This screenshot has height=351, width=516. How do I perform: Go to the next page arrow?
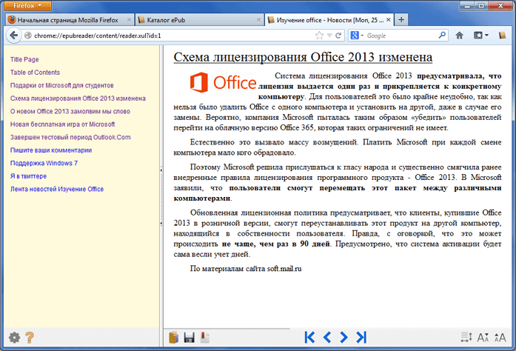[344, 337]
